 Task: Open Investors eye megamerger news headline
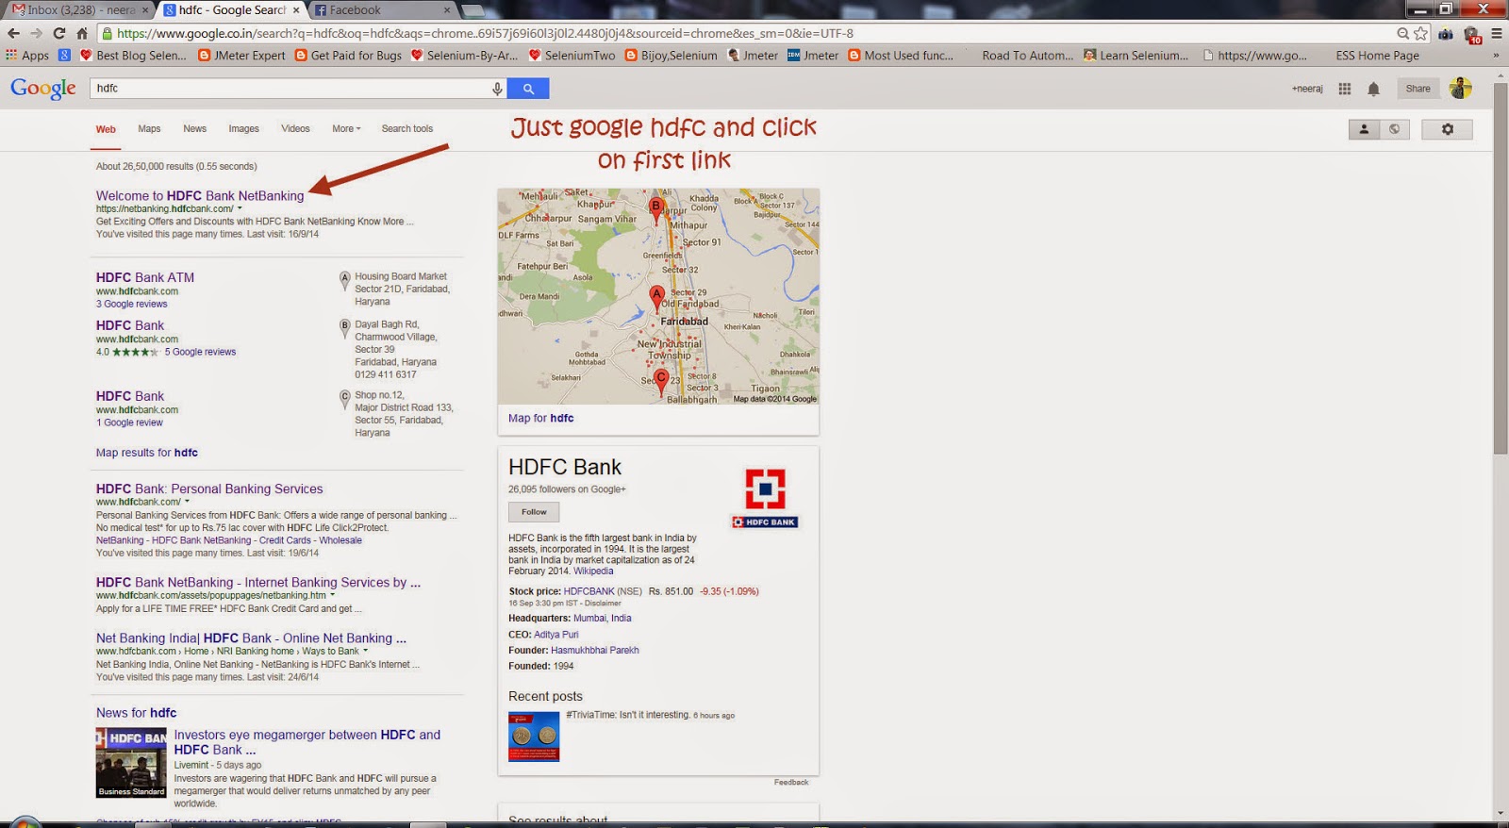pos(307,742)
